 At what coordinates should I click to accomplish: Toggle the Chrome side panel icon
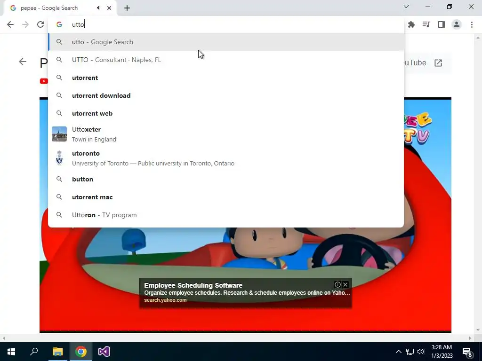(x=442, y=24)
